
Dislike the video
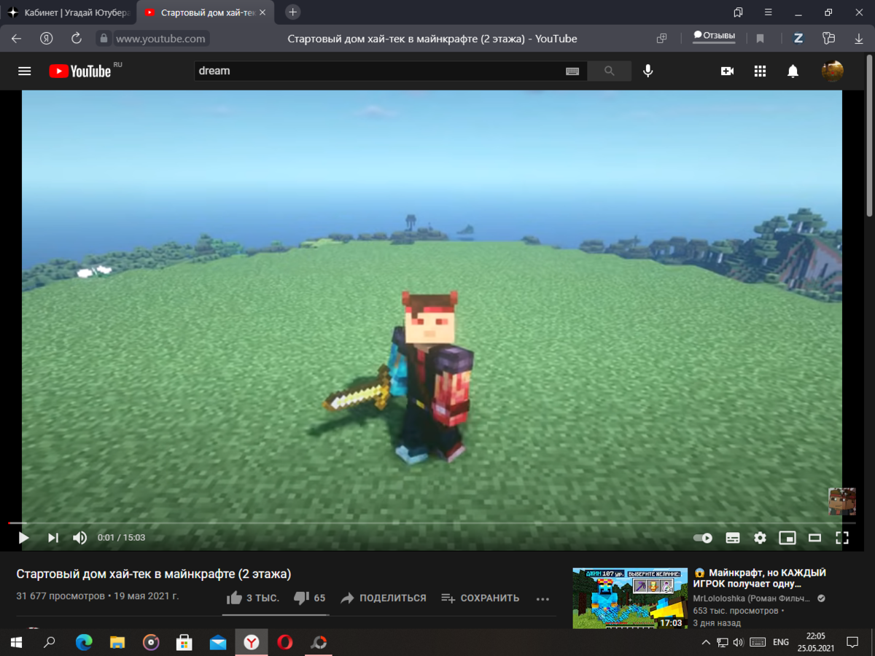pyautogui.click(x=309, y=598)
